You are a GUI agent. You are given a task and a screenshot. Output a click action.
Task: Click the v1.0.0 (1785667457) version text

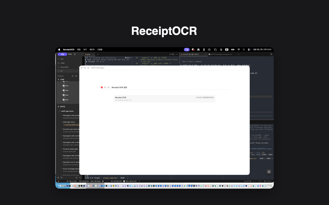coord(205,98)
